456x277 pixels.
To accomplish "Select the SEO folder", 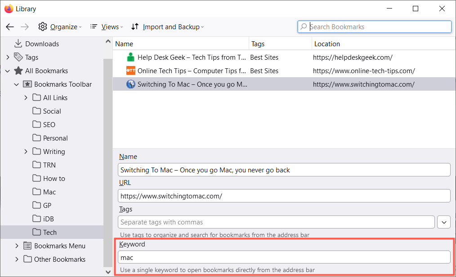I will 49,125.
